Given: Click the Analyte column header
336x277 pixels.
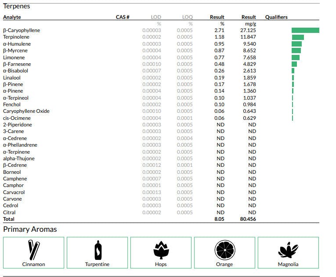Looking at the screenshot, I should 12,17.
